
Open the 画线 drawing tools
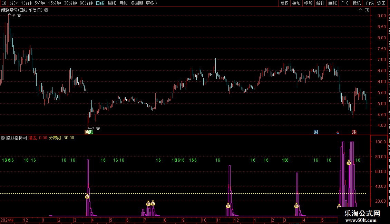pyautogui.click(x=332, y=3)
